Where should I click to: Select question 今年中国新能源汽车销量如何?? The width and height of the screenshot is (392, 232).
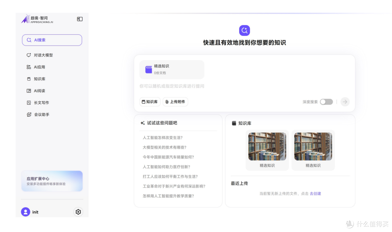(x=168, y=157)
